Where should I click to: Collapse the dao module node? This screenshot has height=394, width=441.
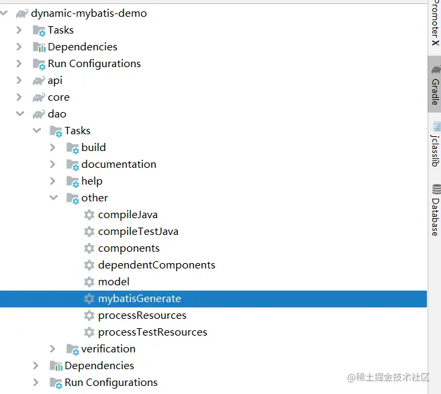[20, 114]
